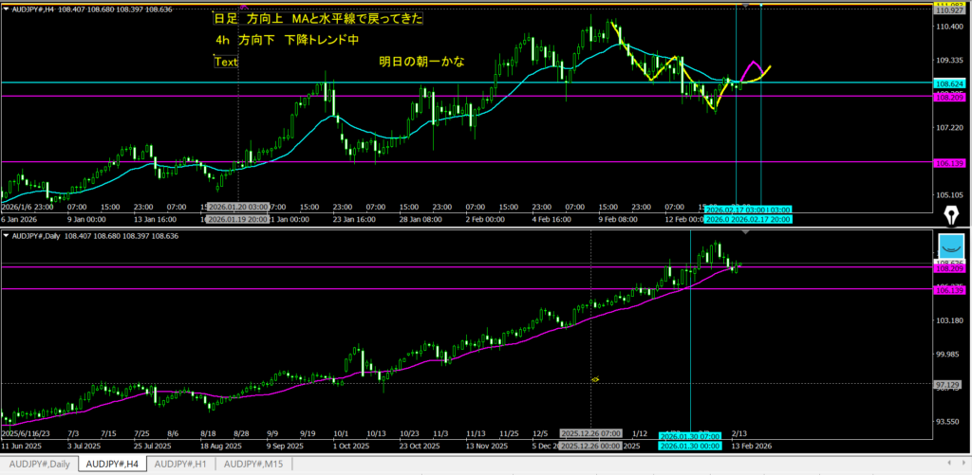Click the chart shift triangle atop H4 chart
This screenshot has height=475, width=972.
(746, 6)
